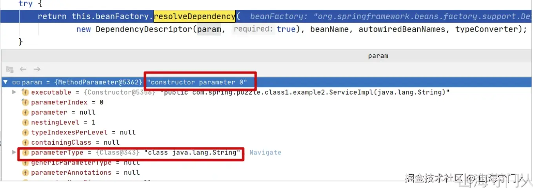The height and width of the screenshot is (190, 533).
Task: Select the nestingLevel = 1 row
Action: [266, 122]
